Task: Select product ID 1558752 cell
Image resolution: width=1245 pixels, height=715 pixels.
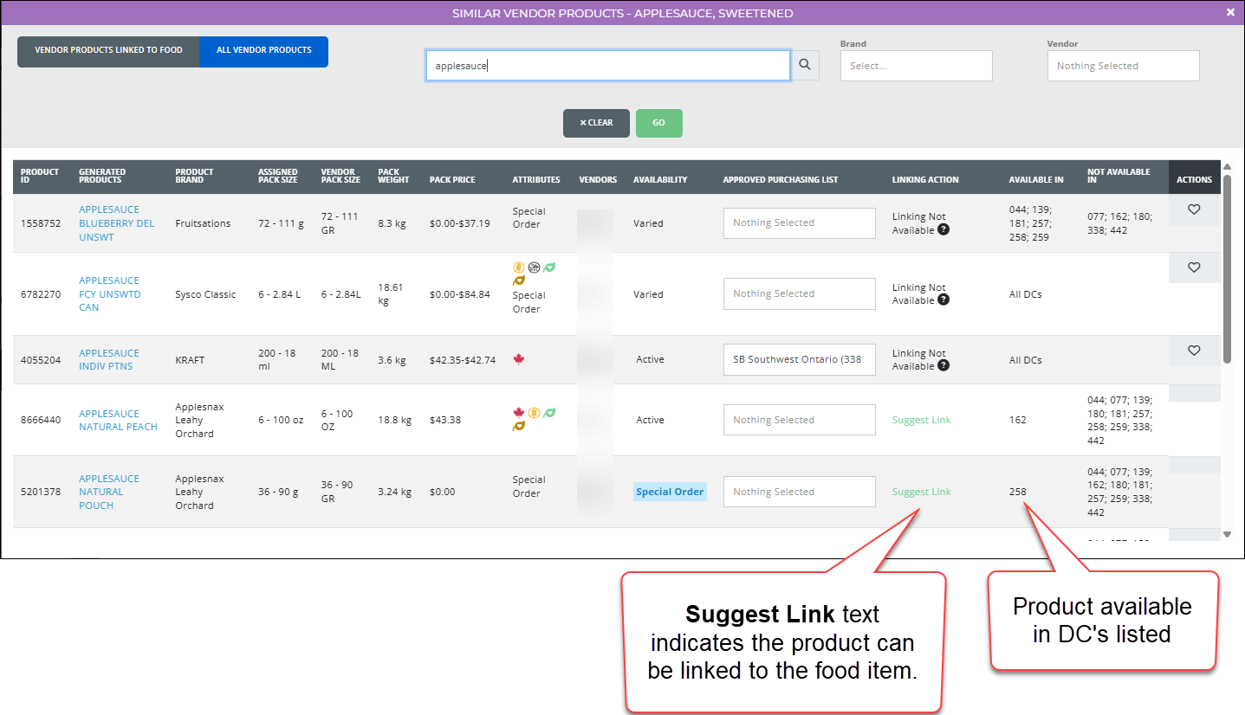Action: pos(41,223)
